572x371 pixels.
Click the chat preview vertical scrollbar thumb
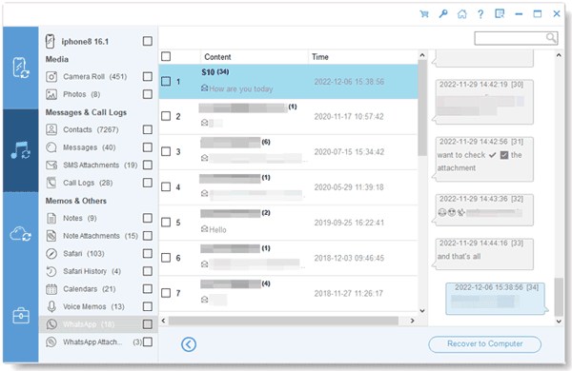pos(559,297)
